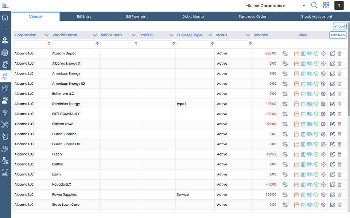Open the orange folder icon for American Energy

click(296, 74)
